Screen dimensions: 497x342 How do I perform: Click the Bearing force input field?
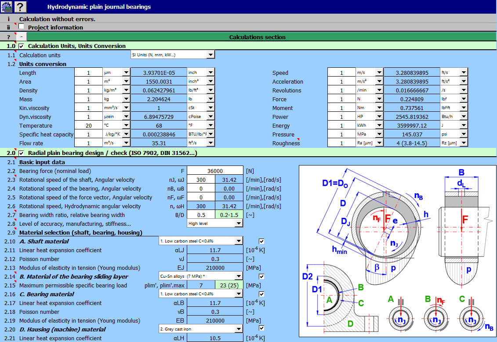click(x=215, y=171)
